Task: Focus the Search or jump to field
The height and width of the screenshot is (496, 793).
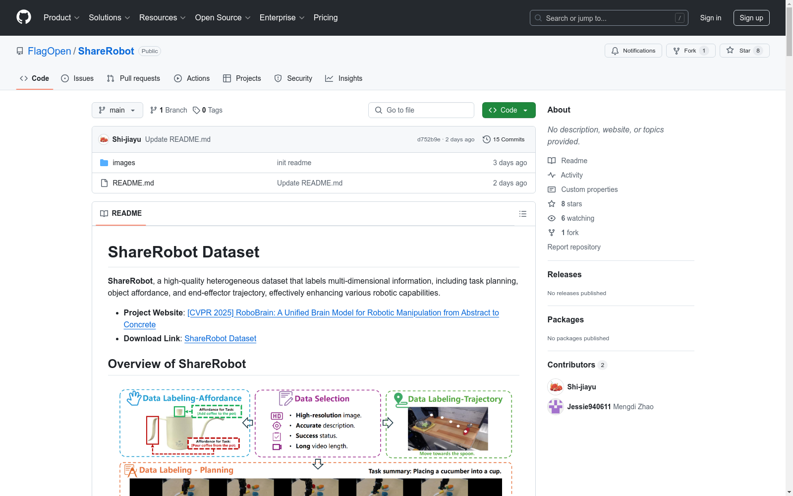Action: (609, 18)
